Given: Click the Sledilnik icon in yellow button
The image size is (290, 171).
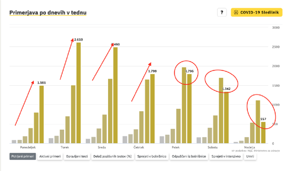Looking at the screenshot, I should point(236,12).
